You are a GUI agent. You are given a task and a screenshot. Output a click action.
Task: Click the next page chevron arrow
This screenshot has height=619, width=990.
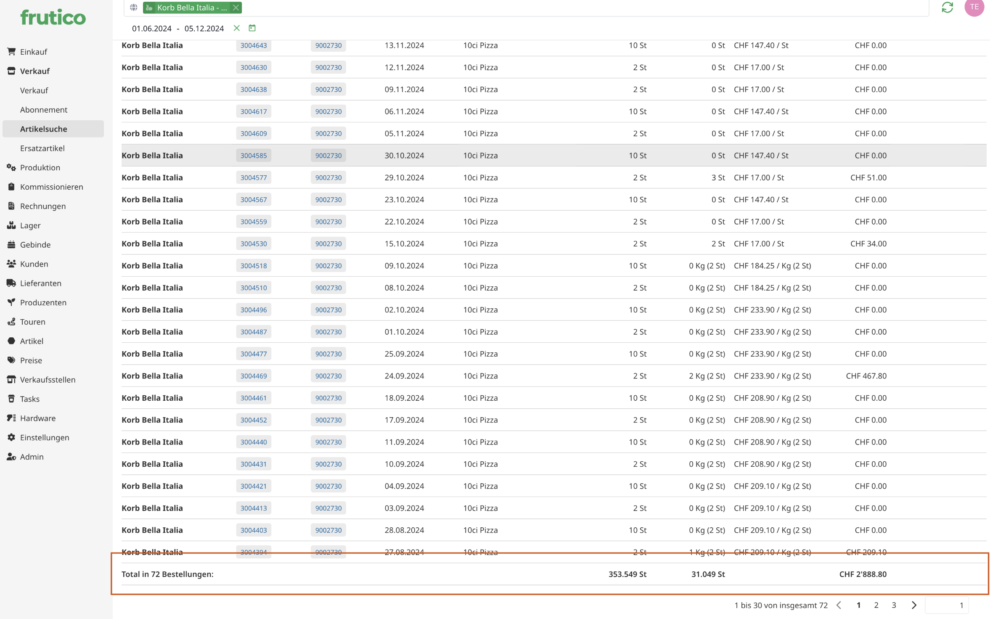pos(914,605)
